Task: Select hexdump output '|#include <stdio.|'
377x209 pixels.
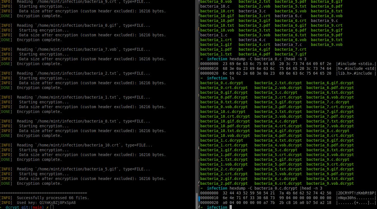Action: click(356, 64)
